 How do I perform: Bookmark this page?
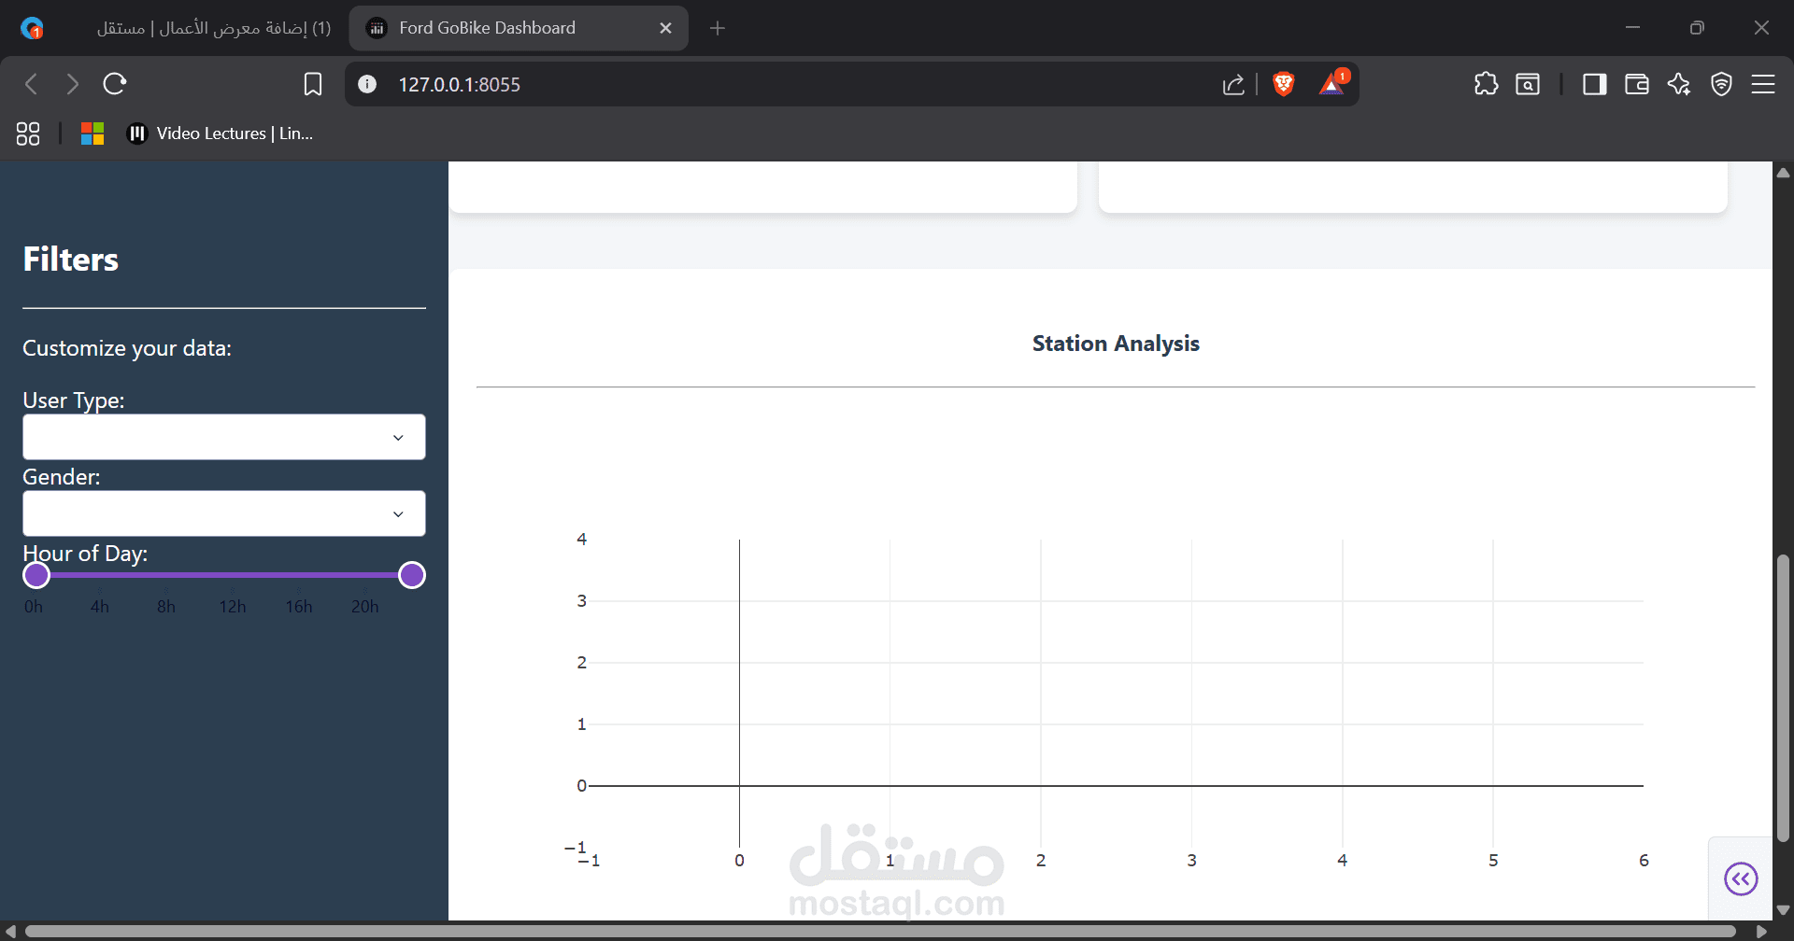pyautogui.click(x=313, y=84)
